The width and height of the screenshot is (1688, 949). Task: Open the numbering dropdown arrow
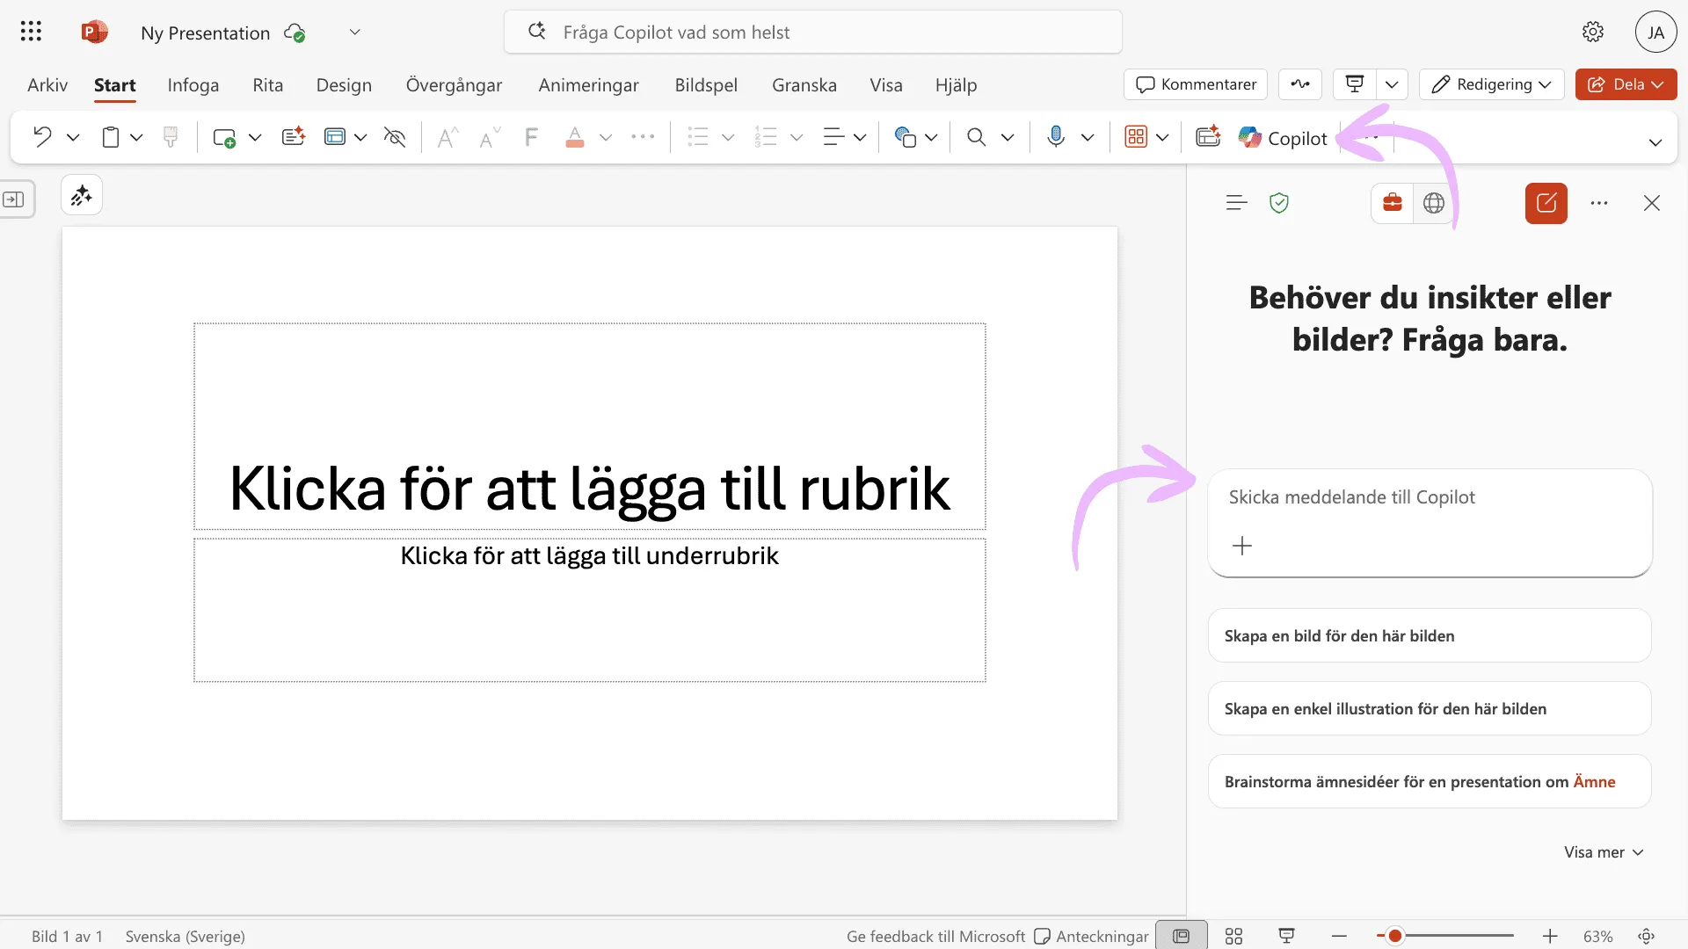tap(797, 138)
